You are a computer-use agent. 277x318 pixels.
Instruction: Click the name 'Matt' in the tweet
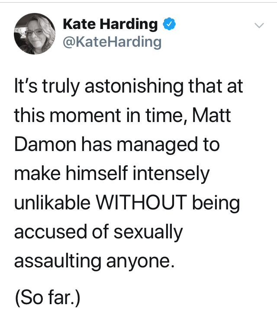(x=212, y=115)
